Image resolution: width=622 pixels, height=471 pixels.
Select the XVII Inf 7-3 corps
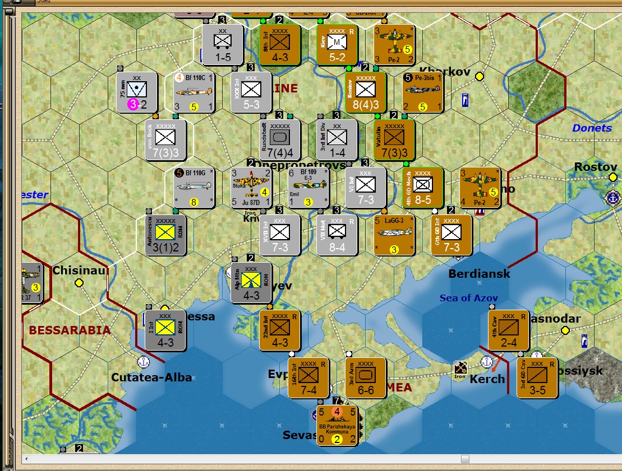[x=280, y=235]
